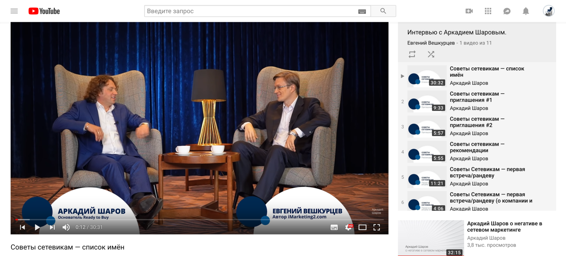Open Аркадий Шаров channel under recommended video
This screenshot has width=566, height=256.
pos(486,238)
